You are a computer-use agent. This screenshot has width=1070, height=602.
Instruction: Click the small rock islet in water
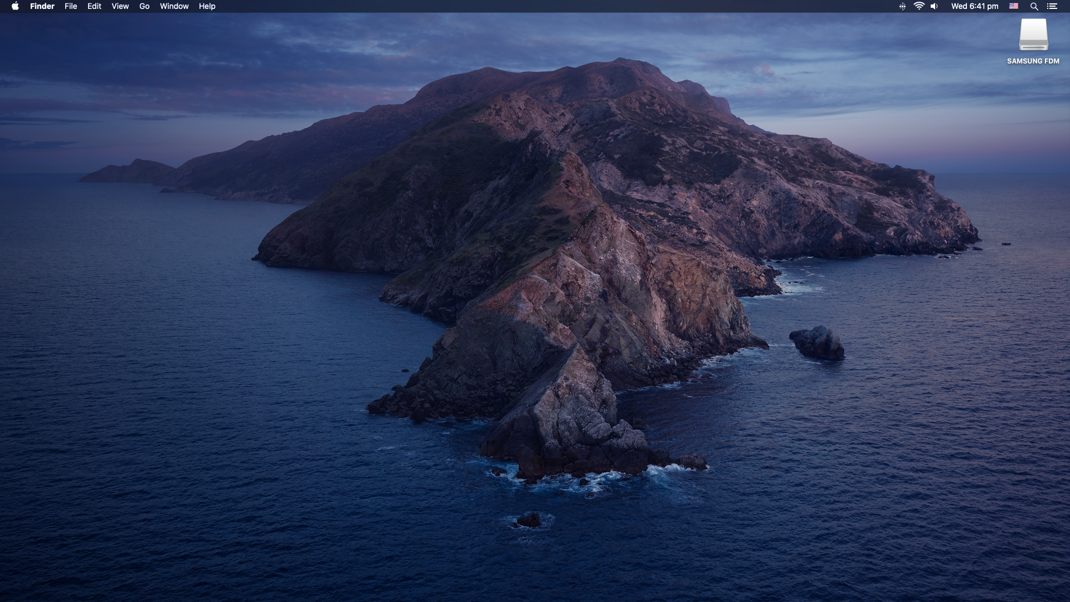pyautogui.click(x=817, y=342)
